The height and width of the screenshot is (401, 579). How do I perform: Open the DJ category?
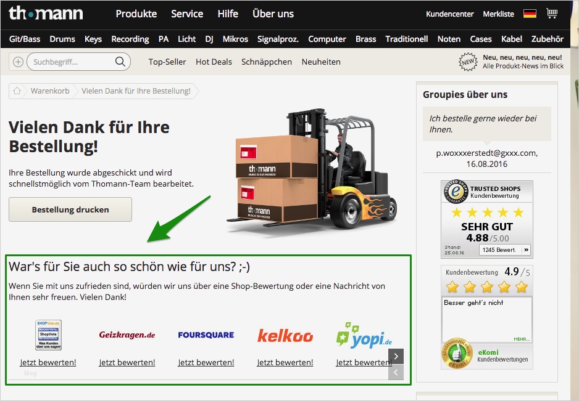point(209,39)
